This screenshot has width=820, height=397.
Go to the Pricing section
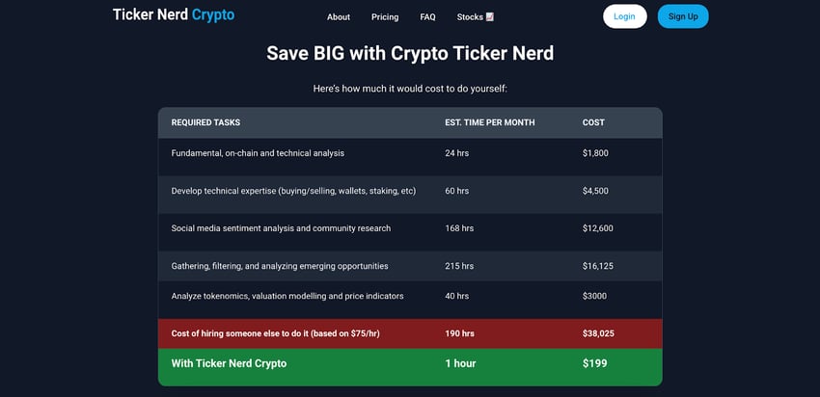pyautogui.click(x=385, y=17)
